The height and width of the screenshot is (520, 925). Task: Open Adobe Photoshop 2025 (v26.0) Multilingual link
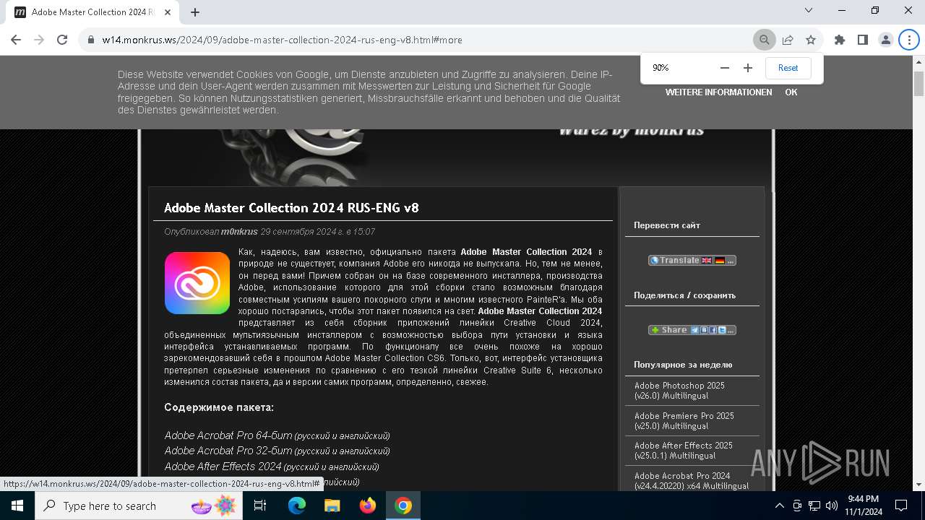[679, 391]
